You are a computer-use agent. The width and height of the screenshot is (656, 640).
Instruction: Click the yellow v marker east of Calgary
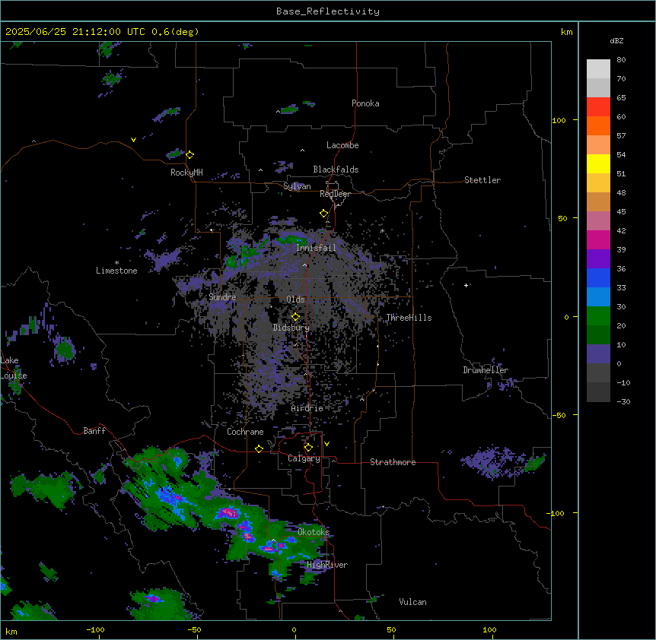pyautogui.click(x=326, y=444)
